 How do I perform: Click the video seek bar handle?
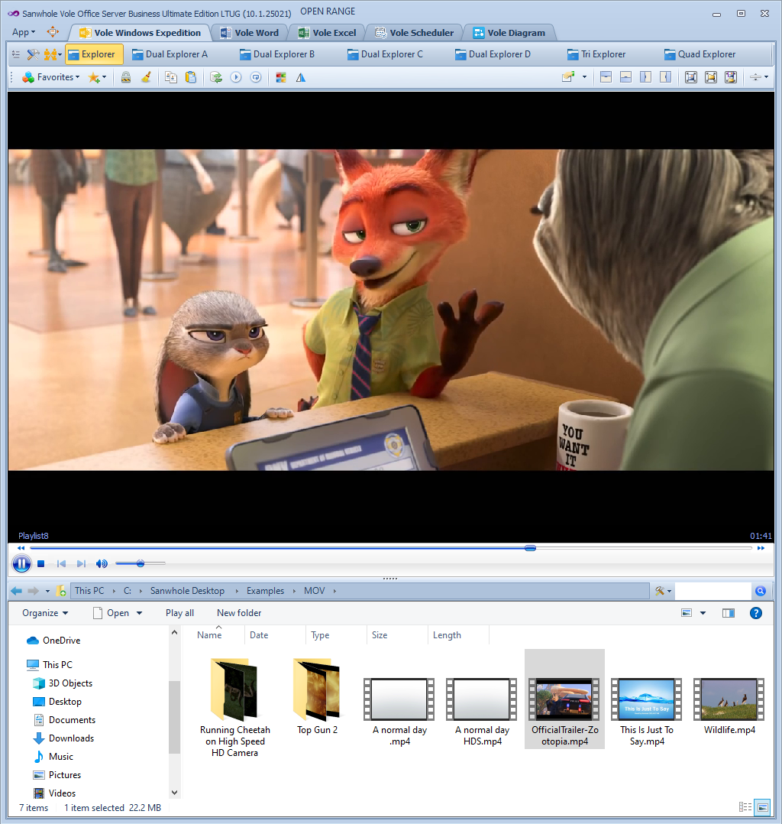[531, 548]
